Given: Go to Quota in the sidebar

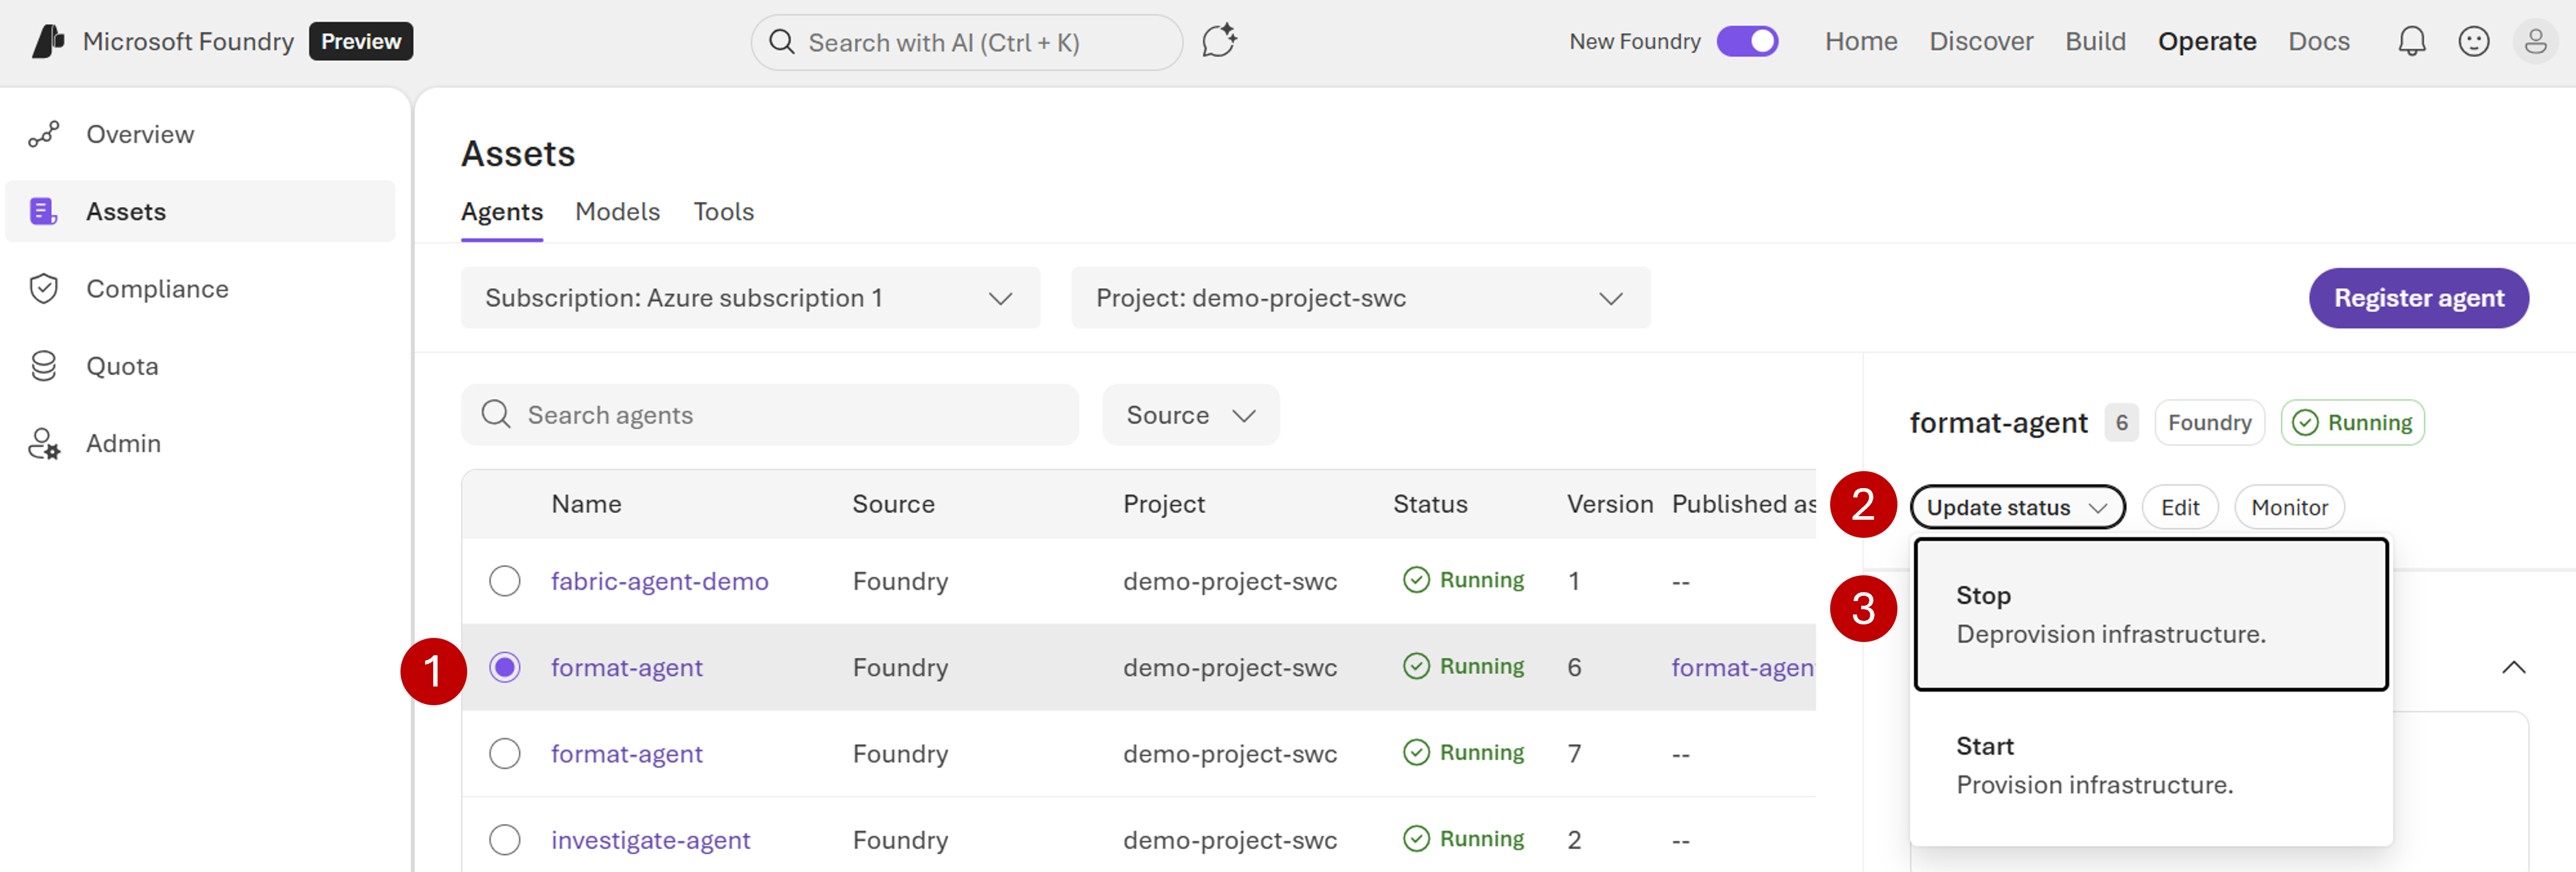Looking at the screenshot, I should pos(122,366).
